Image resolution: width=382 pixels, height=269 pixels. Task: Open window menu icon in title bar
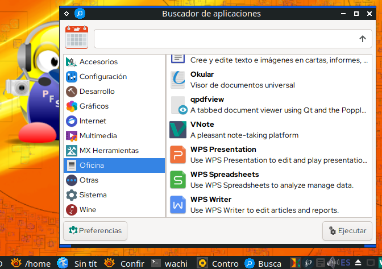[67, 14]
